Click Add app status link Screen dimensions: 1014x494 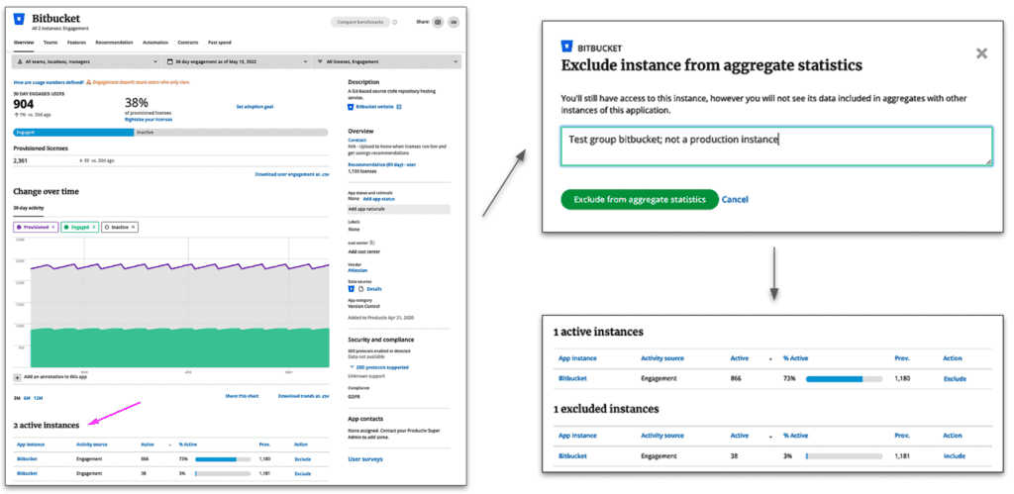pyautogui.click(x=378, y=199)
